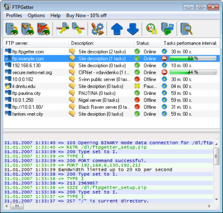Click the log horizontal scrollbar thumb
This screenshot has width=223, height=213.
click(17, 206)
